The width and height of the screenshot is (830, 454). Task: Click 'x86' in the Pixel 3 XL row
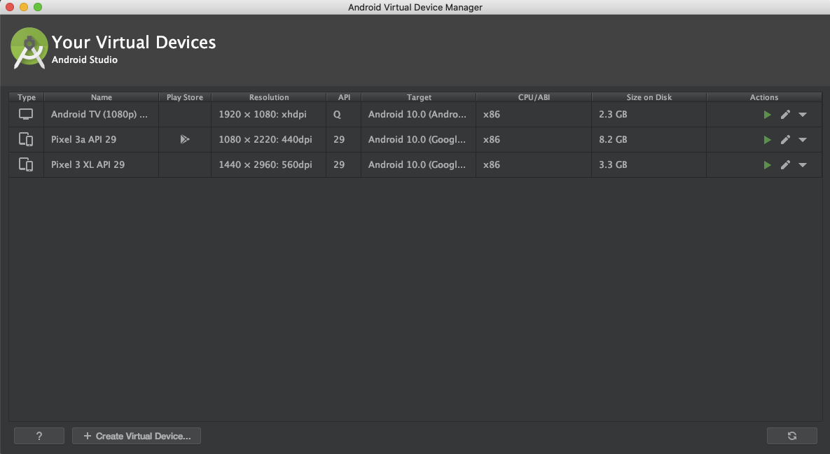point(491,164)
